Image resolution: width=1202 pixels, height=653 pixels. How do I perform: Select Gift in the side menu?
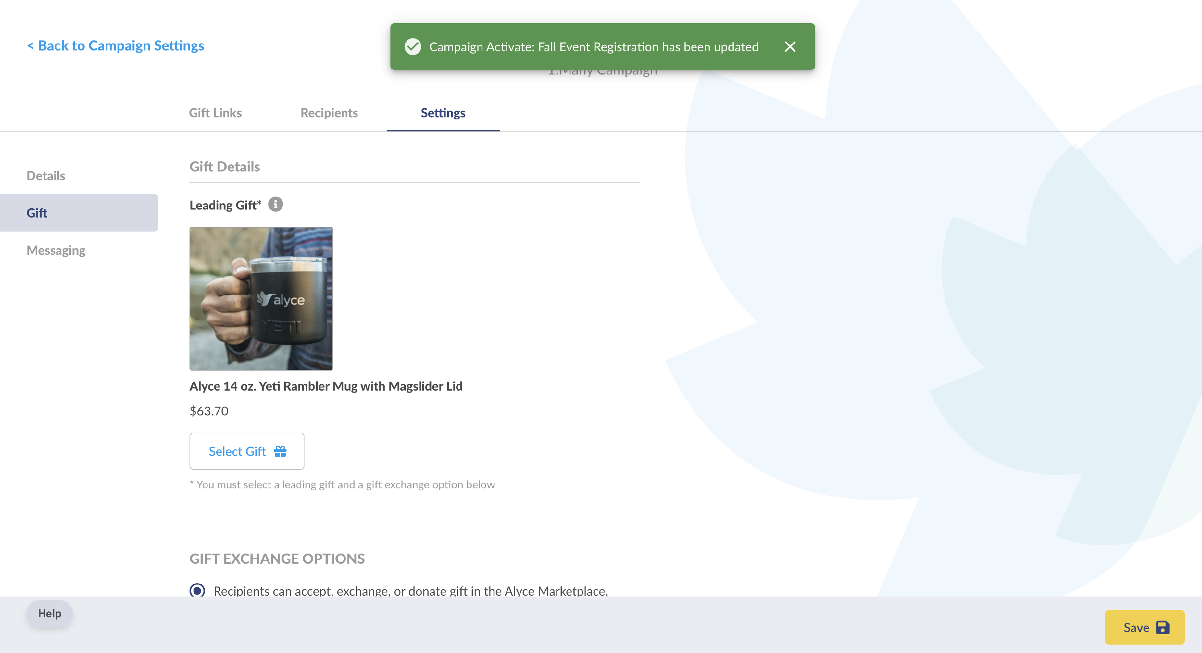coord(79,213)
